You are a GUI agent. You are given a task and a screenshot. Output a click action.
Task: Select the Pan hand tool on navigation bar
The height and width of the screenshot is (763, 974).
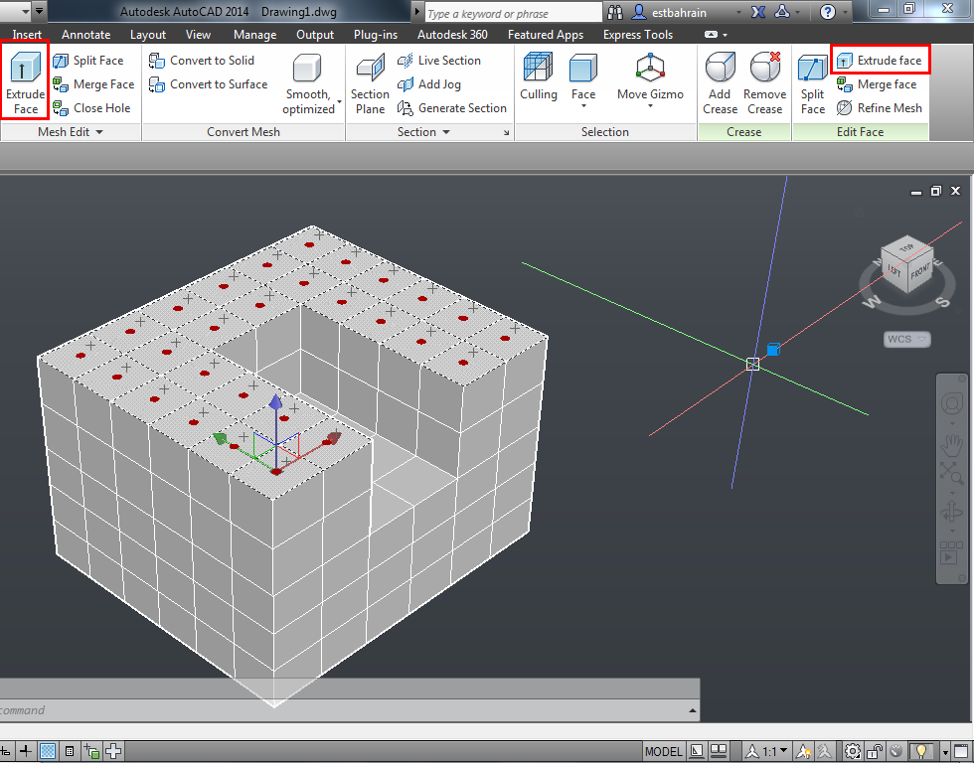tap(952, 444)
